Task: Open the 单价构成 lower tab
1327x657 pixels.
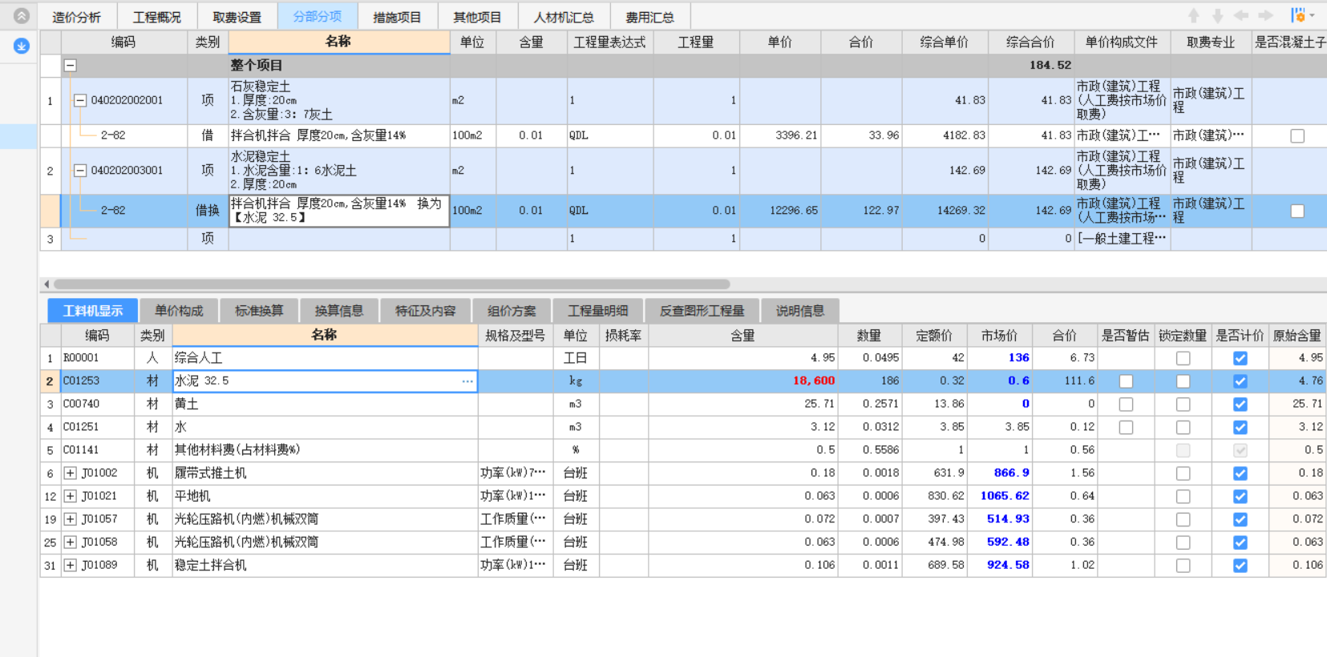Action: coord(179,311)
